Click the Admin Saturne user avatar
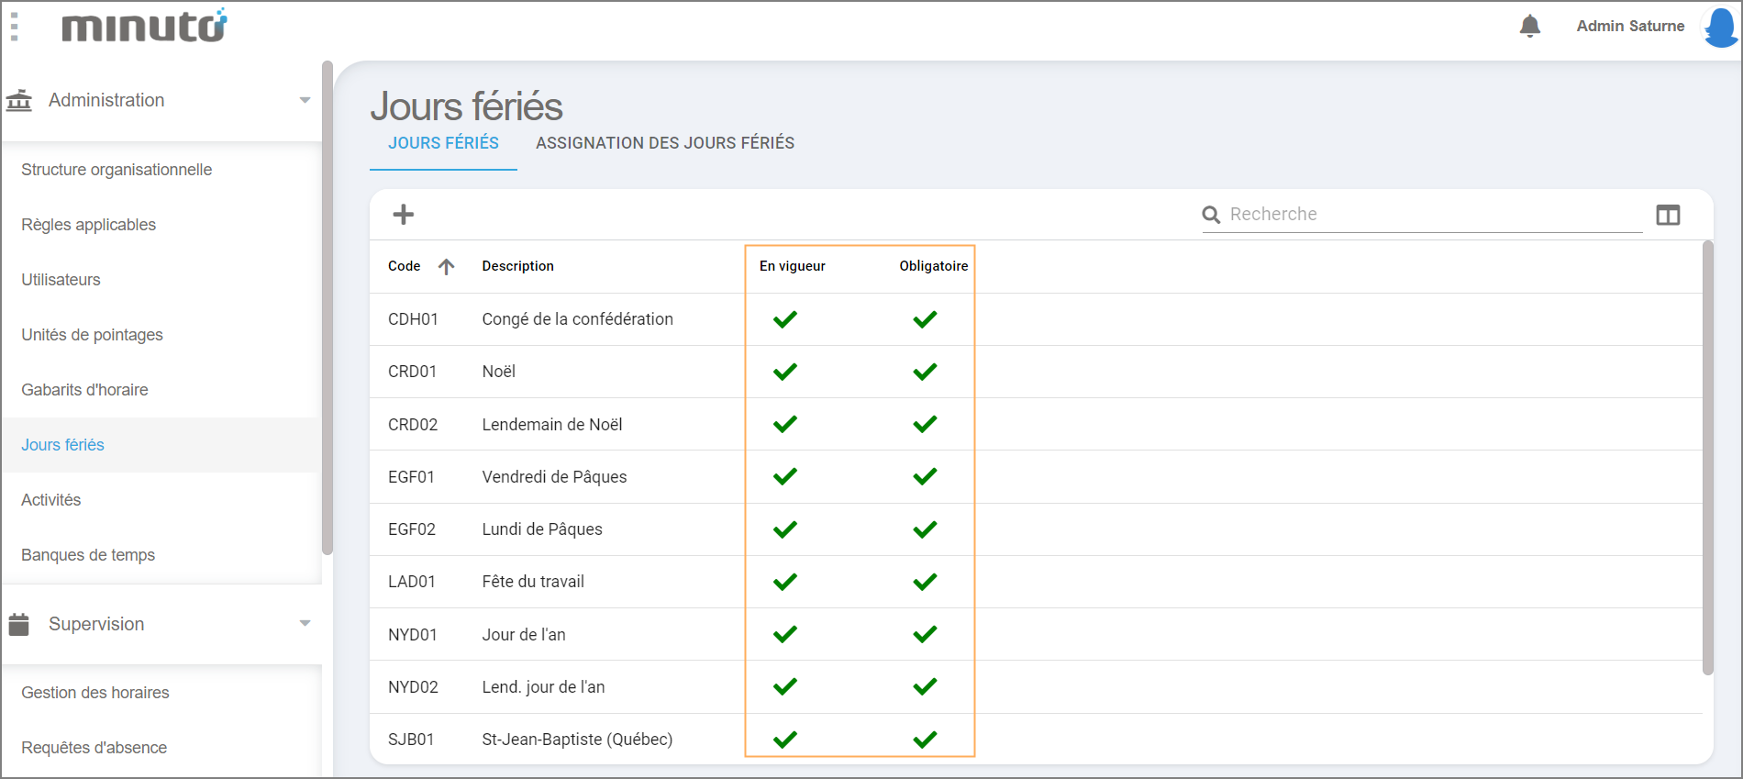The image size is (1743, 779). tap(1720, 27)
